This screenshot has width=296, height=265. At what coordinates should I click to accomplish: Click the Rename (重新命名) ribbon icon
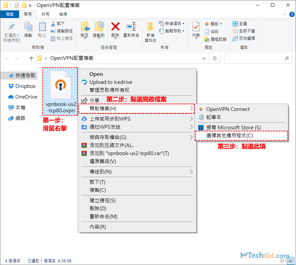[x=131, y=27]
